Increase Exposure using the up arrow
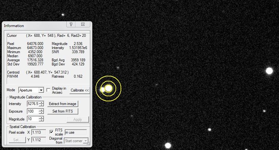Screen dimensions: 279x150 point(41,110)
